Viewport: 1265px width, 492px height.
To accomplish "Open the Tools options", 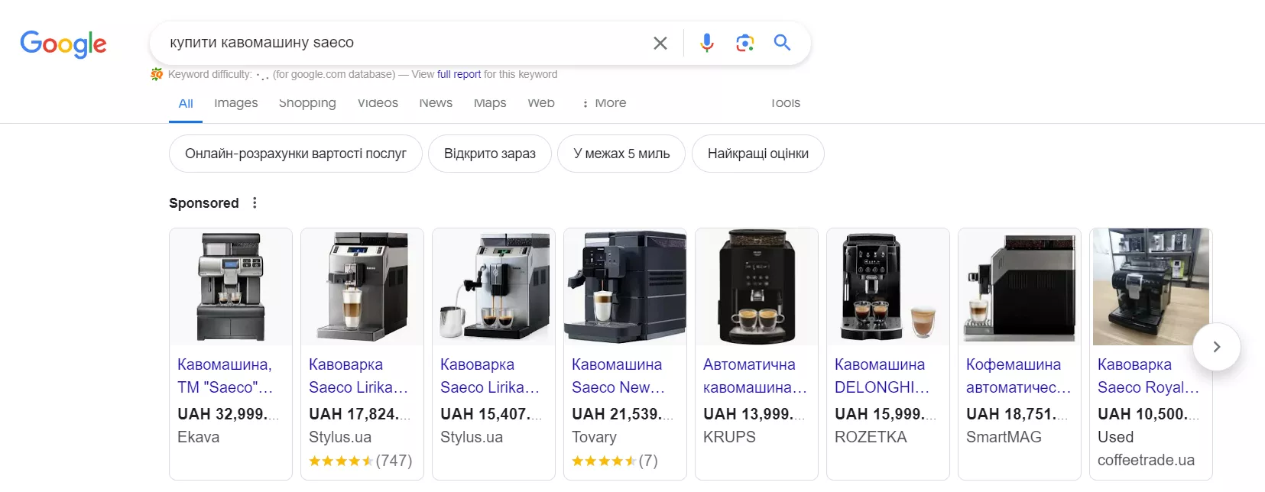I will pyautogui.click(x=785, y=103).
